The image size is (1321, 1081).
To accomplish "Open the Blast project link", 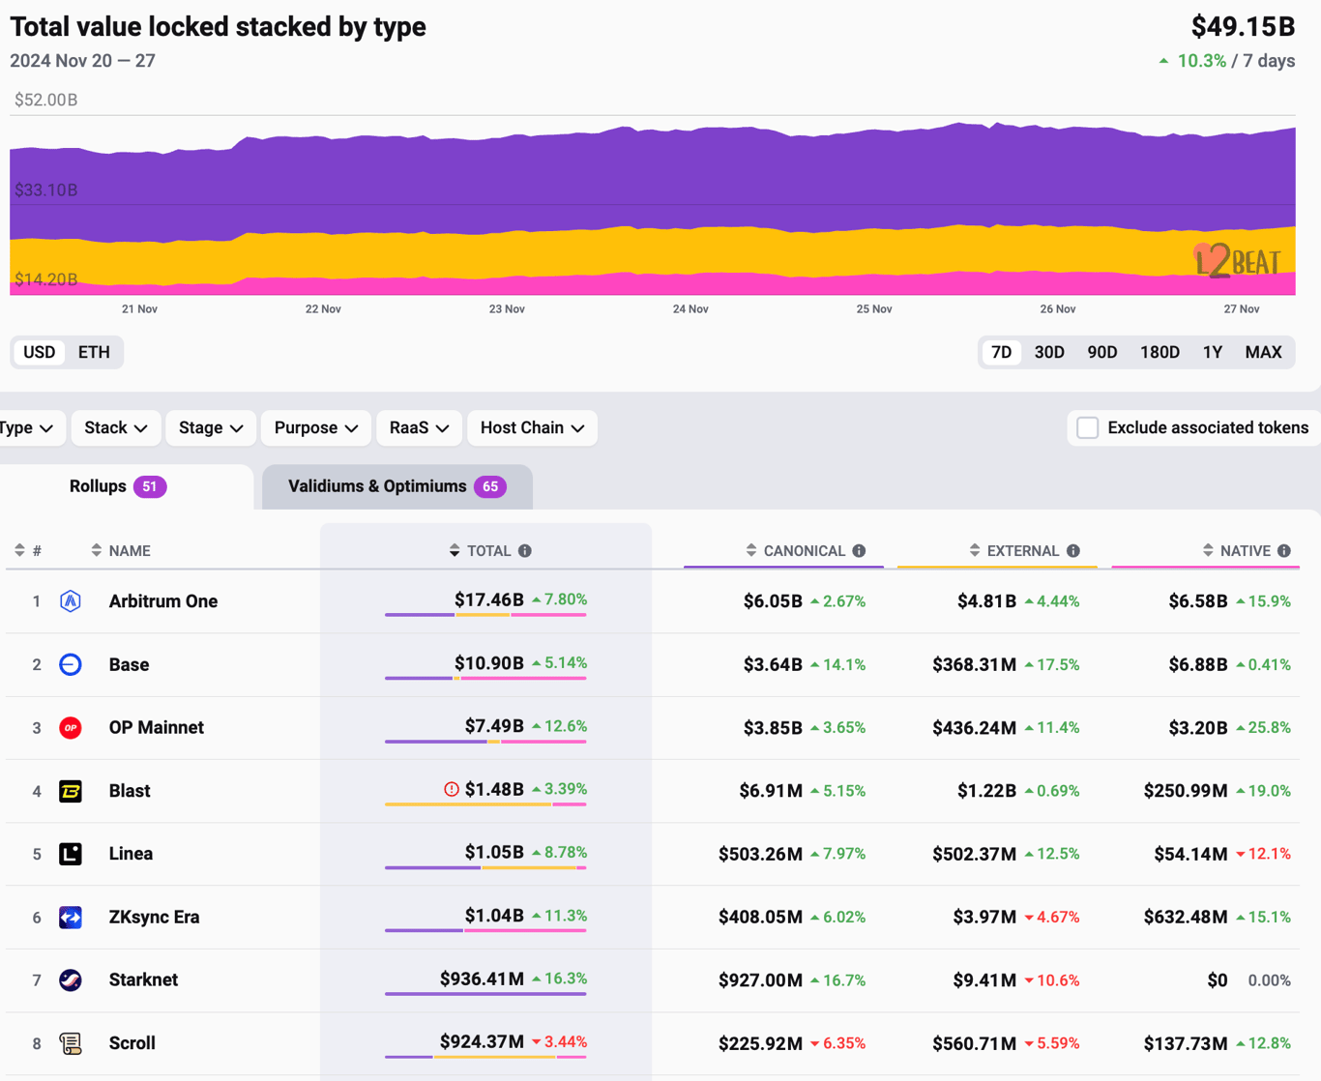I will [x=130, y=791].
